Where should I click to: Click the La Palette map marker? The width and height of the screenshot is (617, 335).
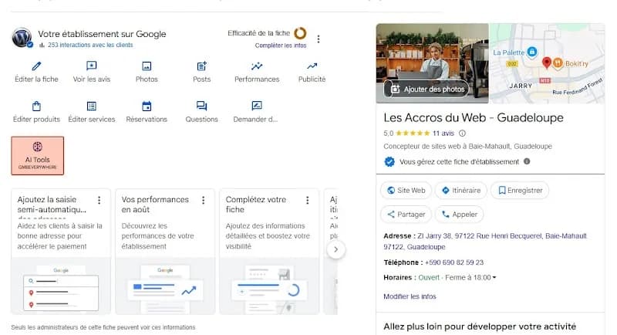(532, 52)
